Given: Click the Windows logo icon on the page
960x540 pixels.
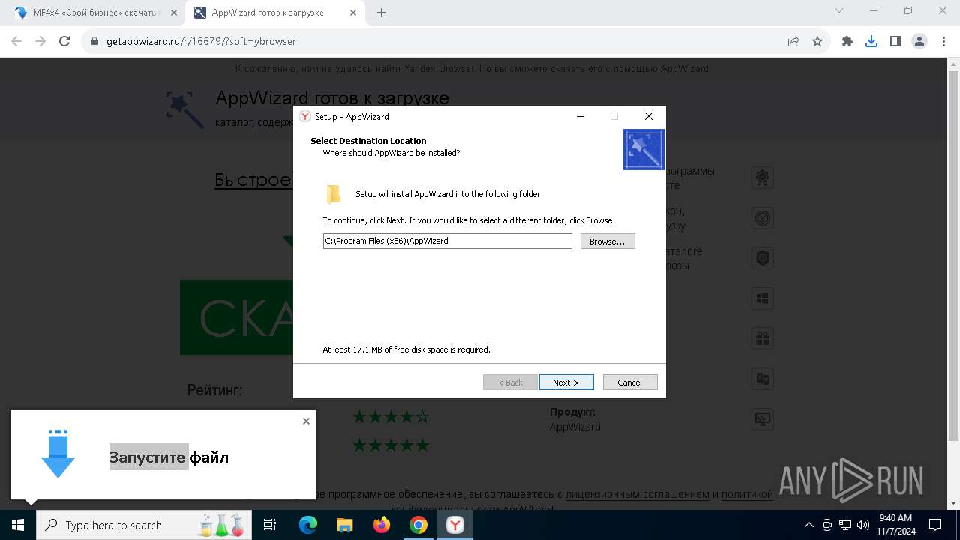Looking at the screenshot, I should (x=763, y=298).
